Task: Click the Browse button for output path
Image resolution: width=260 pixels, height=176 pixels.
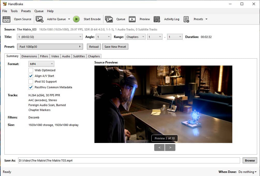Action: click(249, 160)
